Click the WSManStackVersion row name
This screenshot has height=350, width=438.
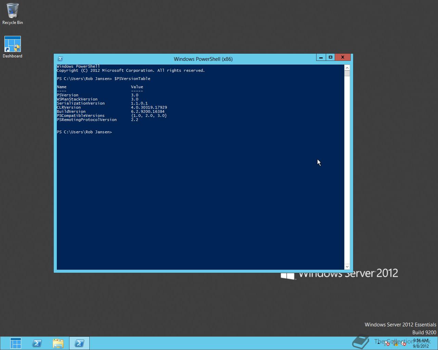pos(77,99)
